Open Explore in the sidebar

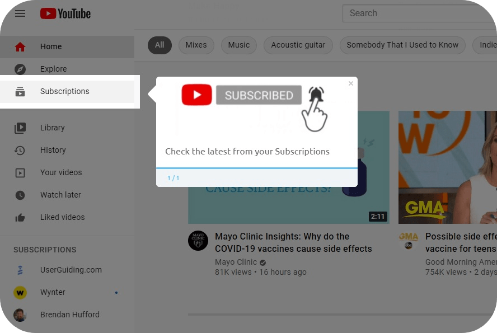pyautogui.click(x=67, y=69)
